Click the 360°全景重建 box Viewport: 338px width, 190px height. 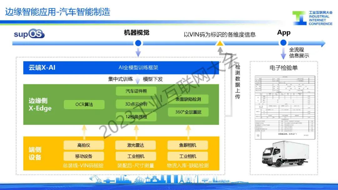[x=188, y=112]
